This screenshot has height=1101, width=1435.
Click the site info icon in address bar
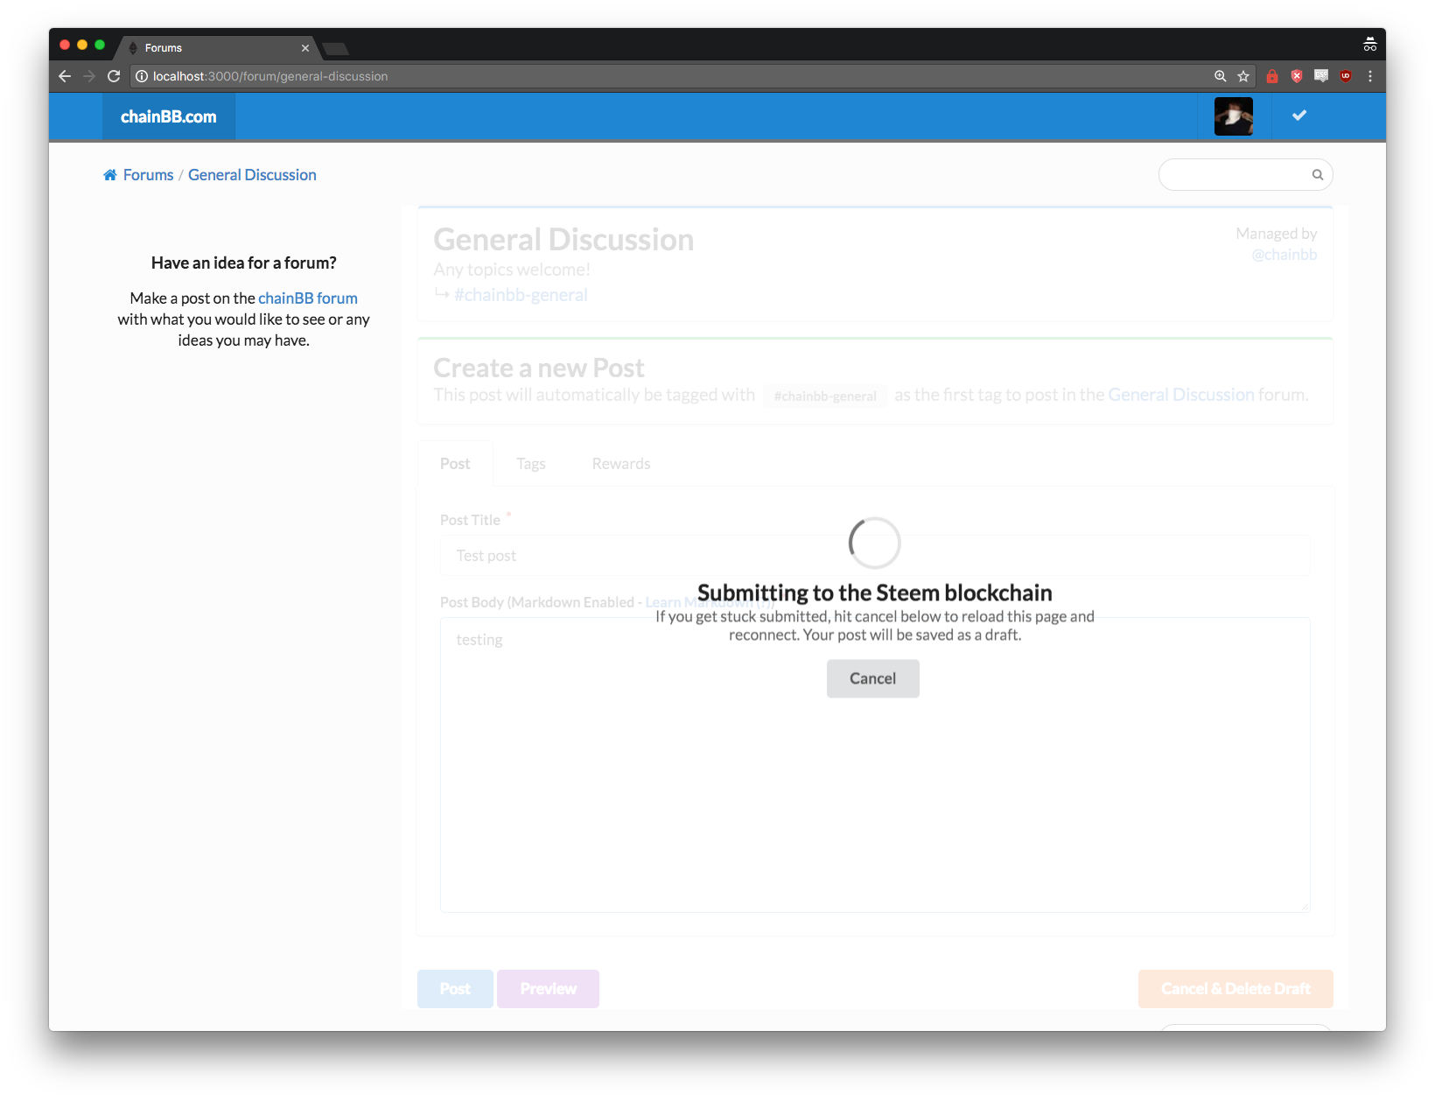click(141, 76)
